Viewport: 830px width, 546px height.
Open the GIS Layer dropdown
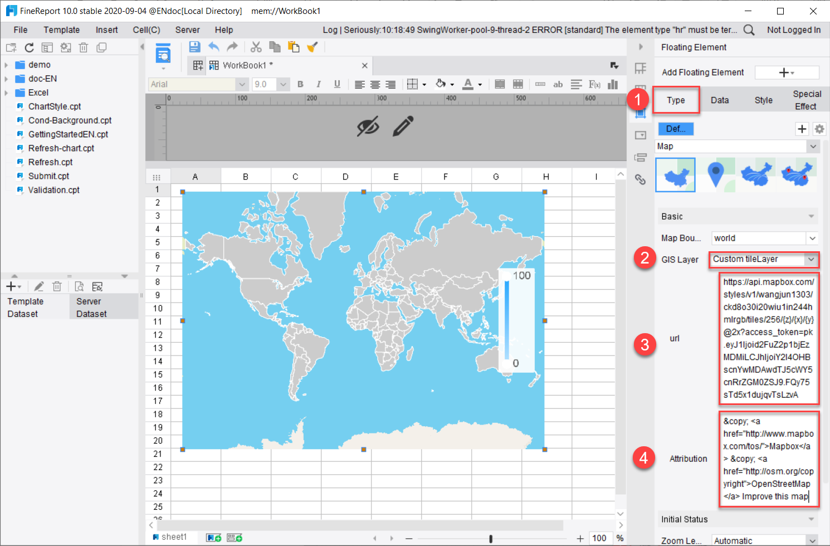point(764,259)
